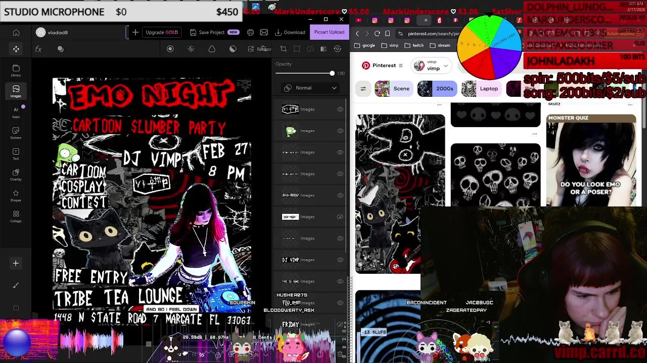Click the half-filled circle contrast icon
647x363 pixels.
click(233, 49)
